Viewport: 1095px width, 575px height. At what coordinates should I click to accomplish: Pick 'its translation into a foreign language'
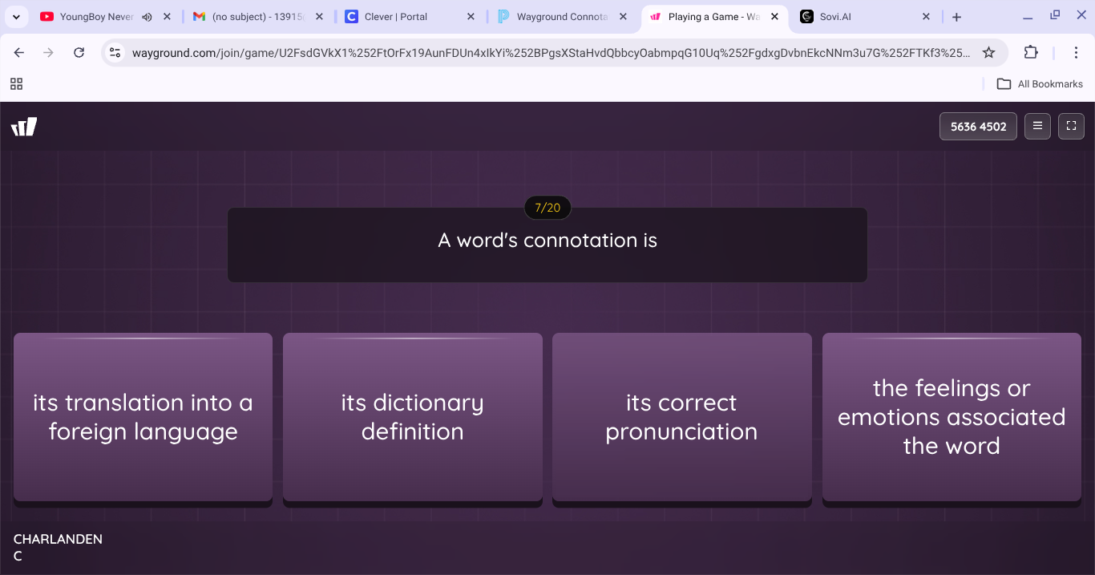tap(143, 418)
